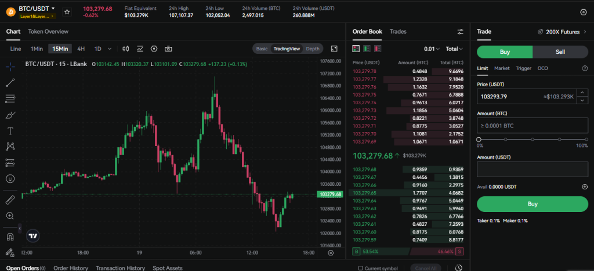Viewport: 594px width, 271px height.
Task: Add funds with the plus icon
Action: pyautogui.click(x=585, y=186)
